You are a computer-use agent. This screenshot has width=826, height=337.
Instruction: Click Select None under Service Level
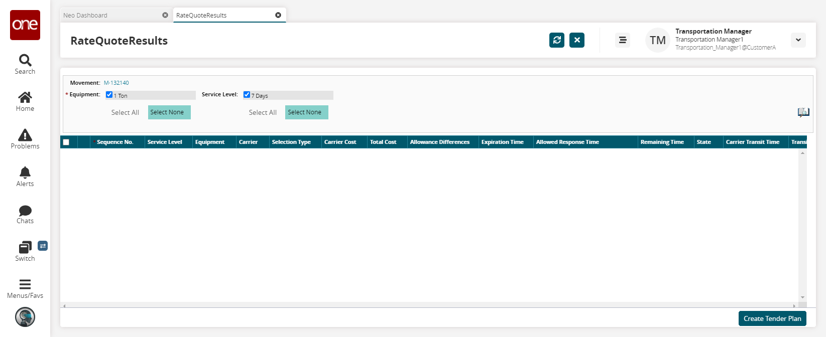point(307,112)
